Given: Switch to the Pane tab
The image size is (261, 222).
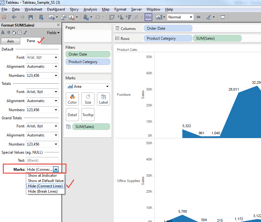Looking at the screenshot, I should tap(31, 41).
